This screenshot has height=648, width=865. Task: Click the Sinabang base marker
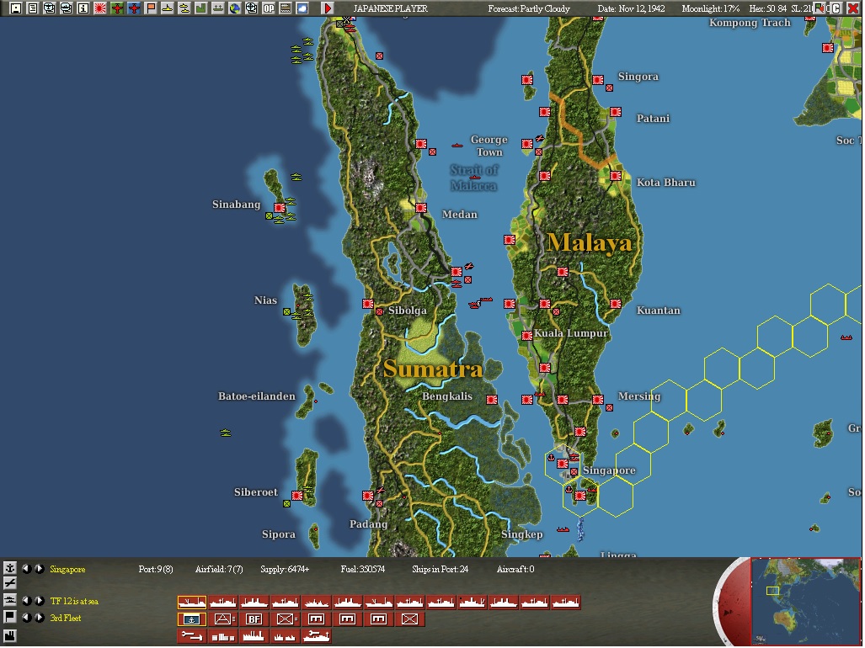click(x=280, y=208)
